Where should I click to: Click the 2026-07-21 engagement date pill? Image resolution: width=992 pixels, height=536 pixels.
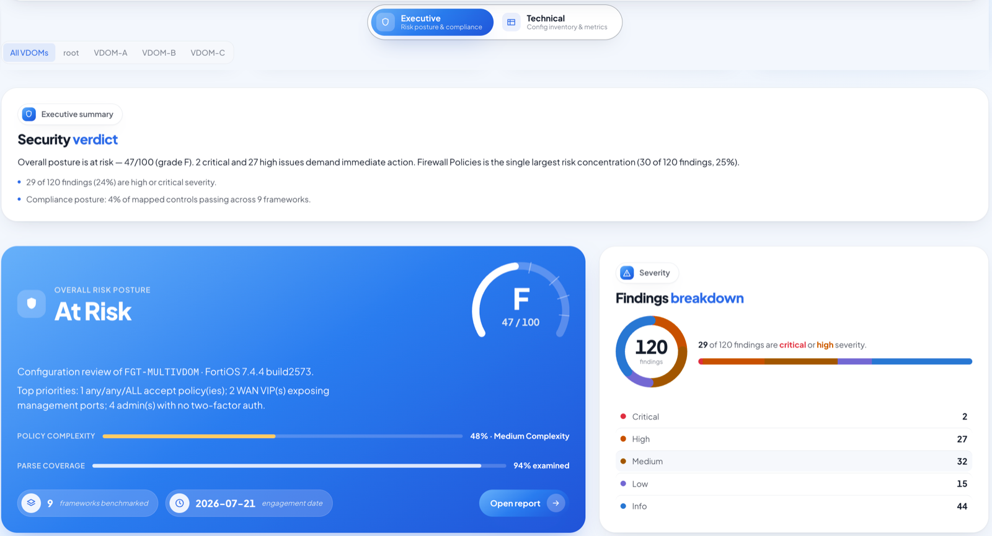click(x=249, y=503)
